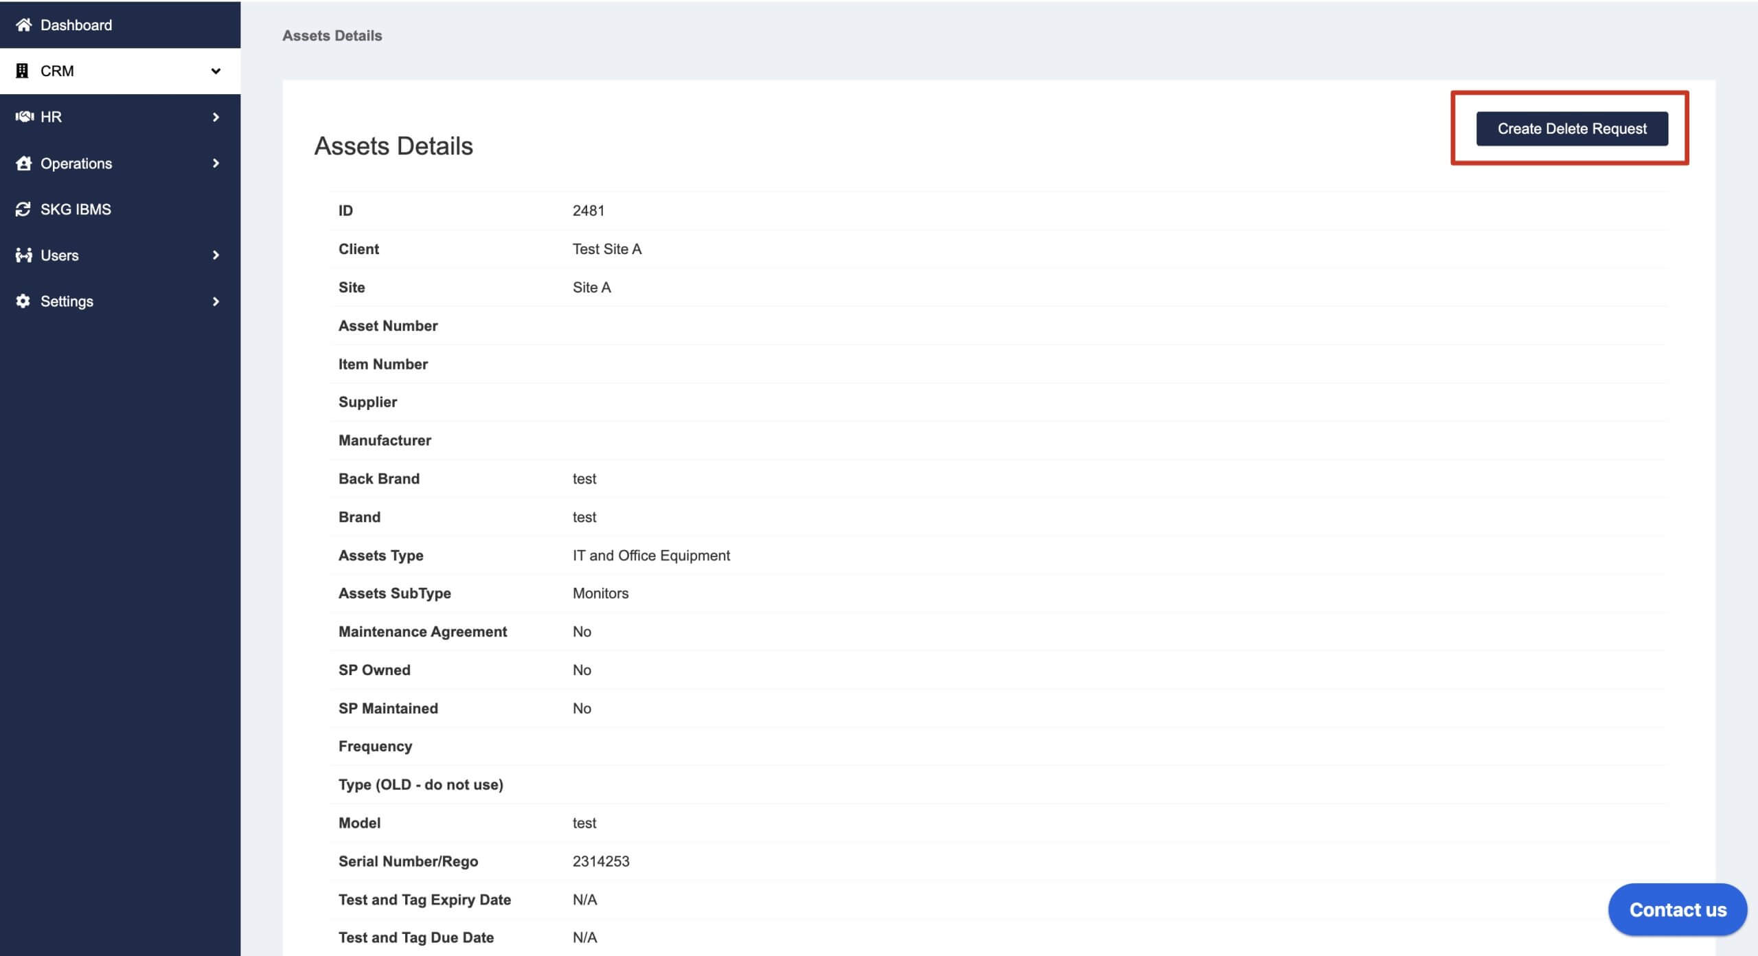This screenshot has height=956, width=1758.
Task: Click the SKG IBMS sync icon
Action: click(23, 209)
